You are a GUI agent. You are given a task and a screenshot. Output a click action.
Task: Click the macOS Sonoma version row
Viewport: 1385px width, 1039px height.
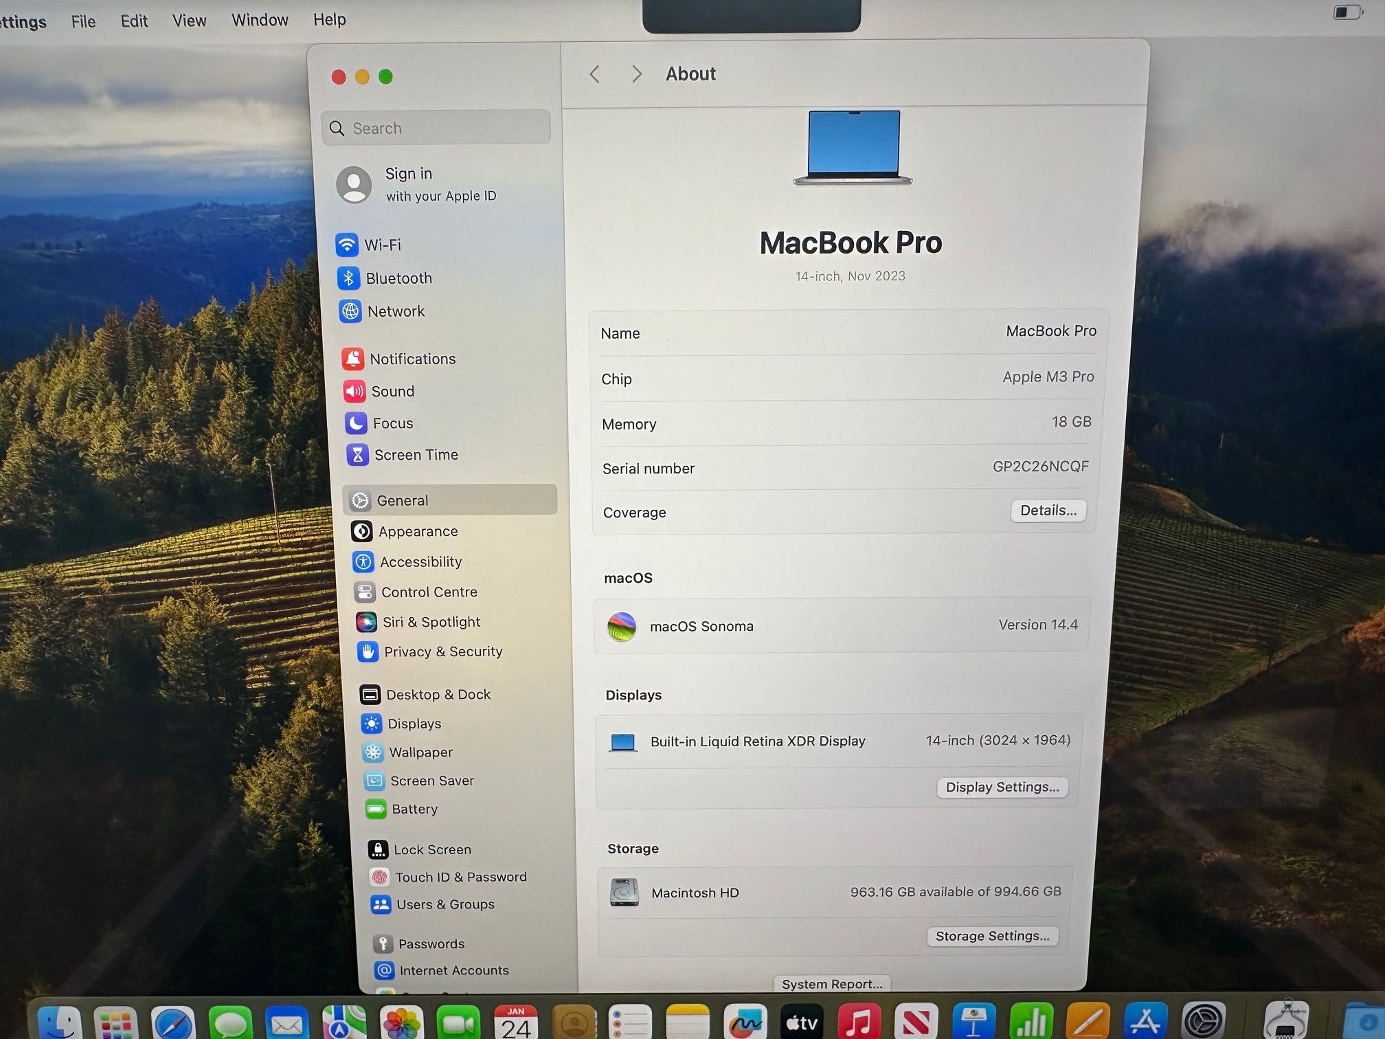coord(842,625)
